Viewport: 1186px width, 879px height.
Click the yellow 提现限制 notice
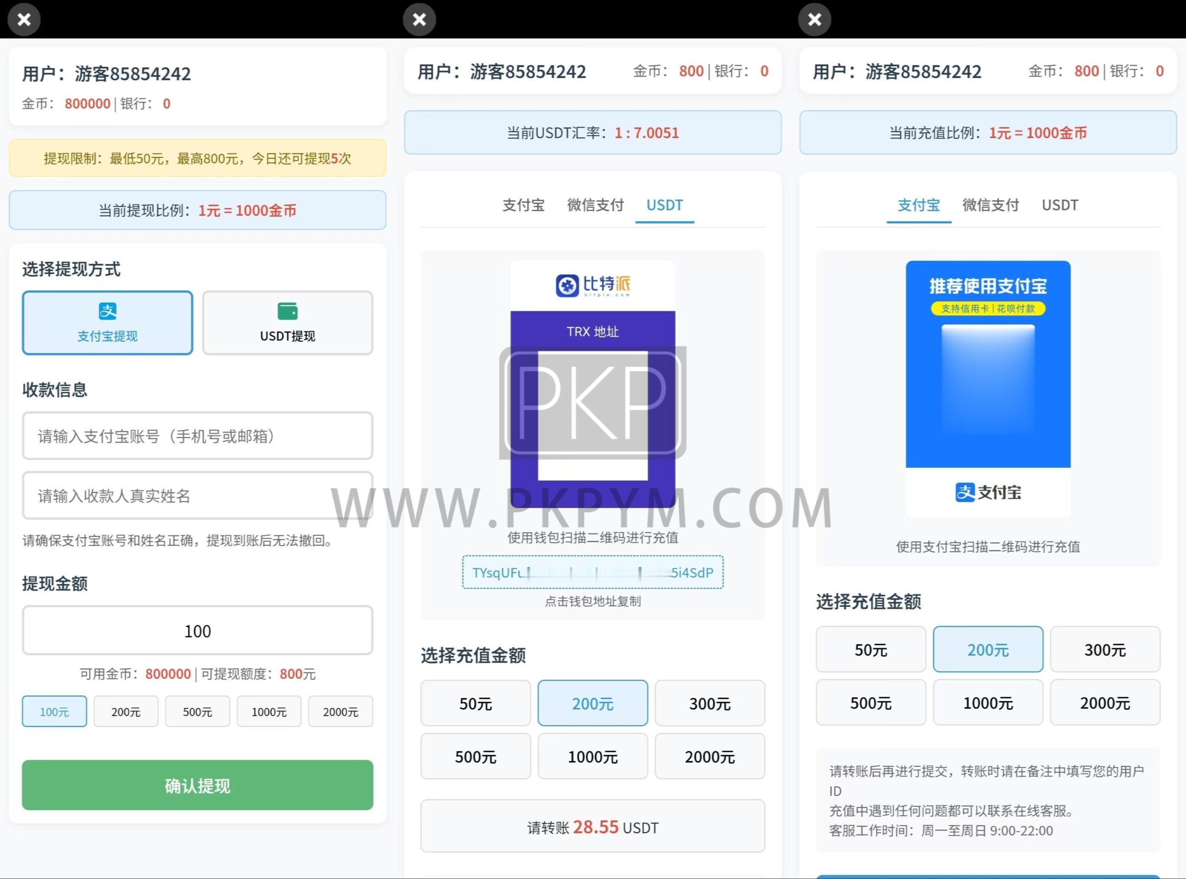[x=197, y=158]
